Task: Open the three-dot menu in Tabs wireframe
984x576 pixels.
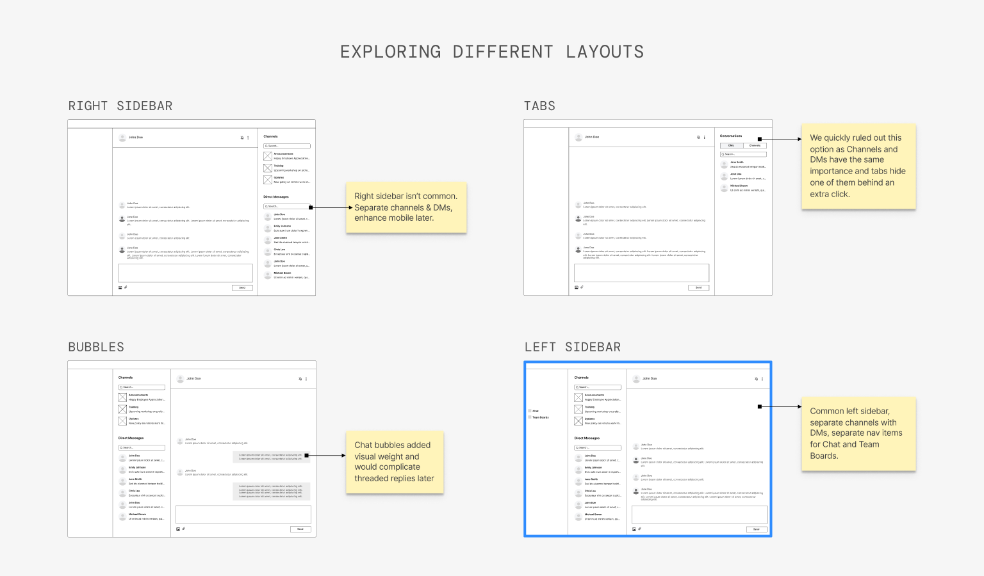Action: (x=705, y=137)
